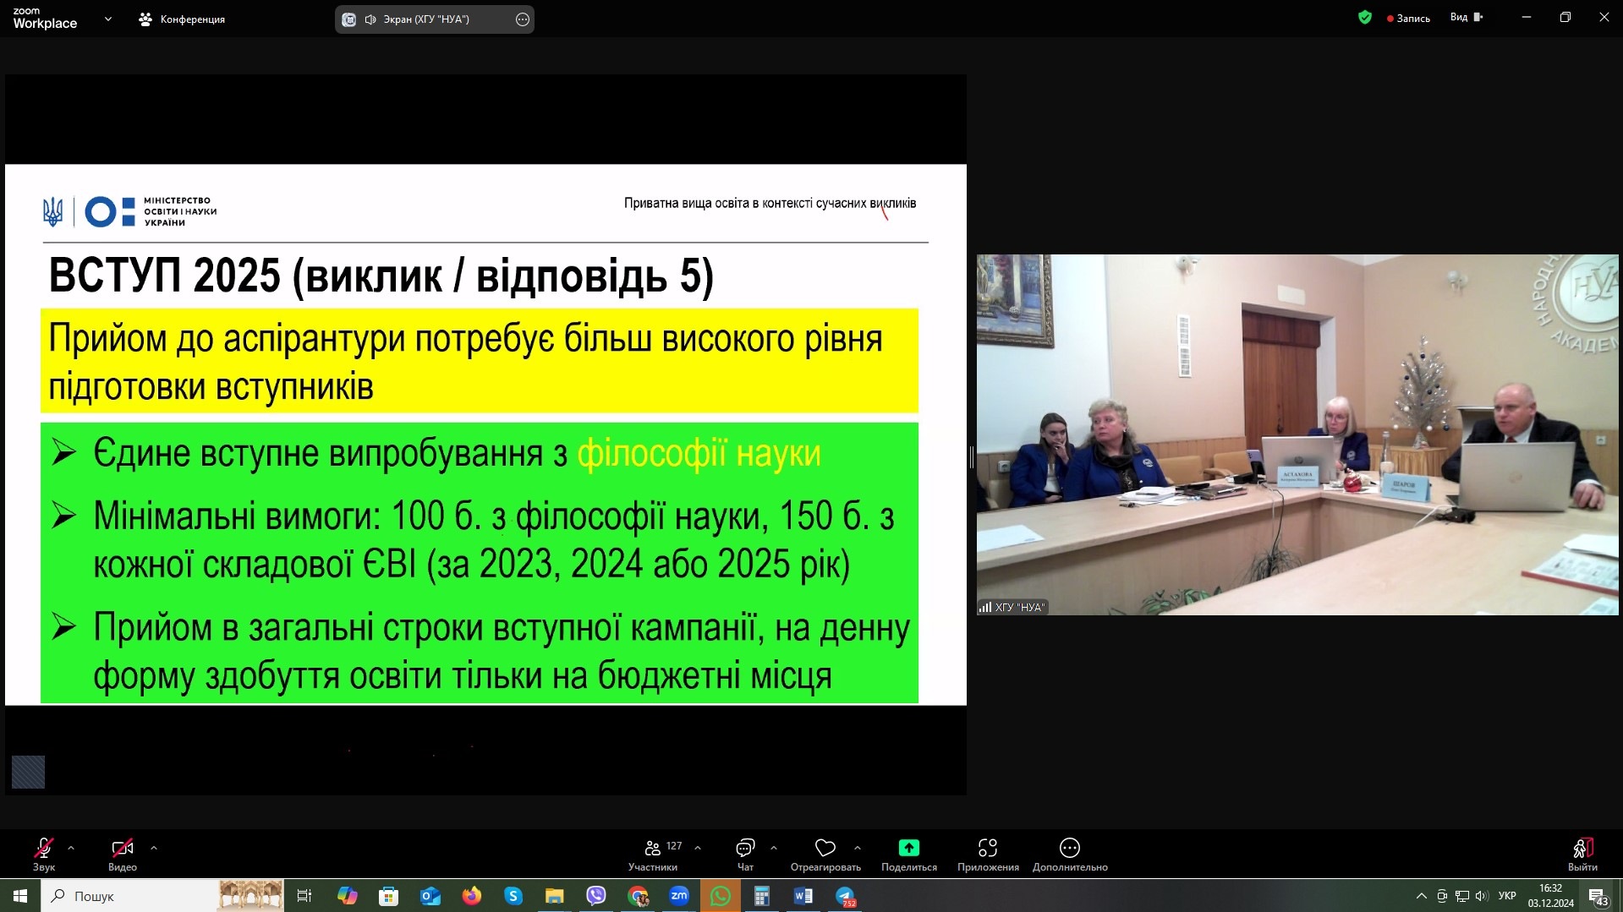This screenshot has width=1623, height=912.
Task: Open Viber from the taskbar
Action: point(595,896)
